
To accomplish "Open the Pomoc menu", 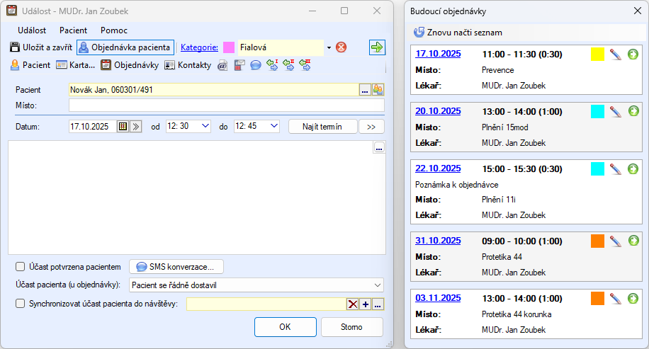I will [x=114, y=30].
